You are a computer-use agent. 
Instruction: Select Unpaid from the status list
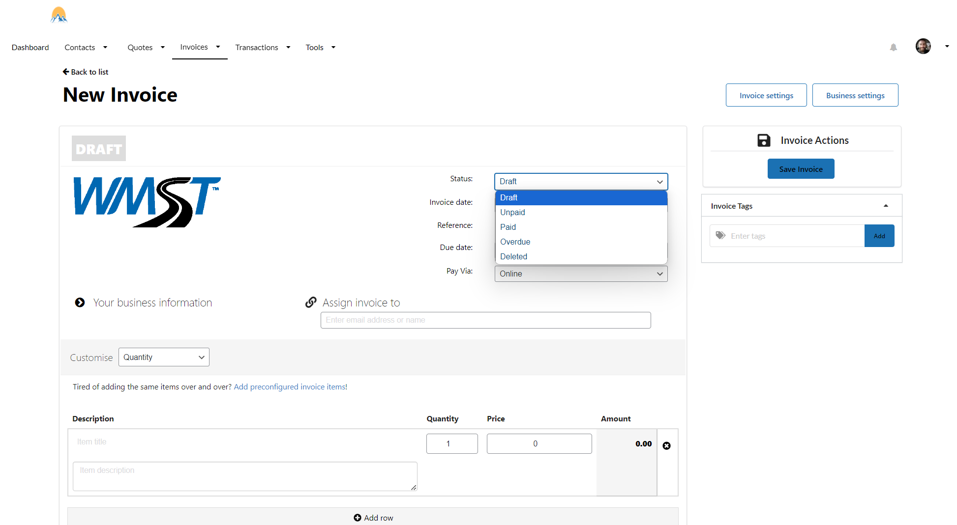[x=512, y=212]
